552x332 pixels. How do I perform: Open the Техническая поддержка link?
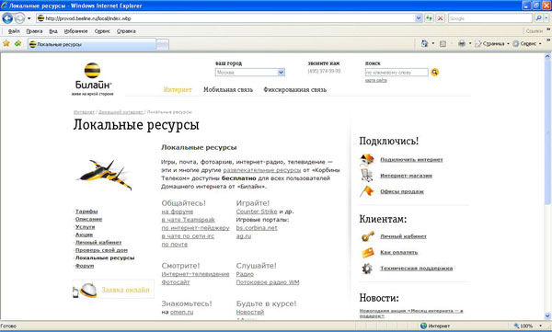pyautogui.click(x=417, y=269)
